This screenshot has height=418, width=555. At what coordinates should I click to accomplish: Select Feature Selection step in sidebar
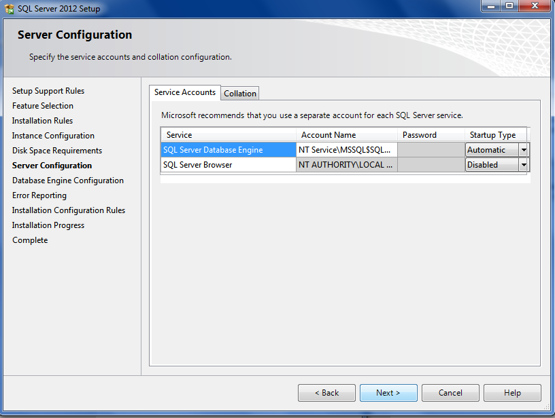pyautogui.click(x=42, y=106)
